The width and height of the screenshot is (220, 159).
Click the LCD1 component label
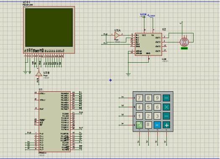pos(26,3)
